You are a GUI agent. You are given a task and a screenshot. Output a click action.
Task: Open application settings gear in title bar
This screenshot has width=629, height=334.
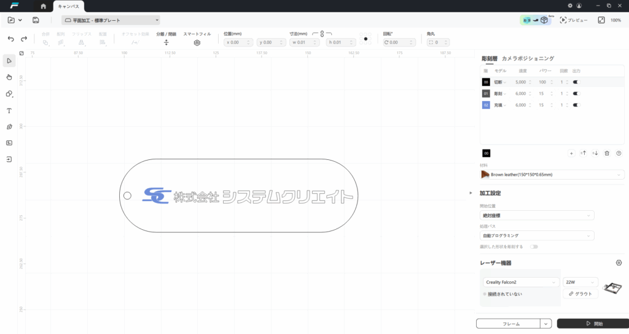(570, 6)
